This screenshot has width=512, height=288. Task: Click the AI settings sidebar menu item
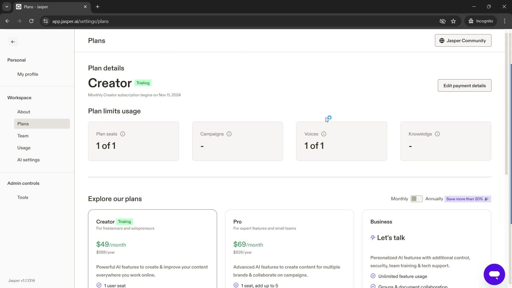tap(29, 160)
